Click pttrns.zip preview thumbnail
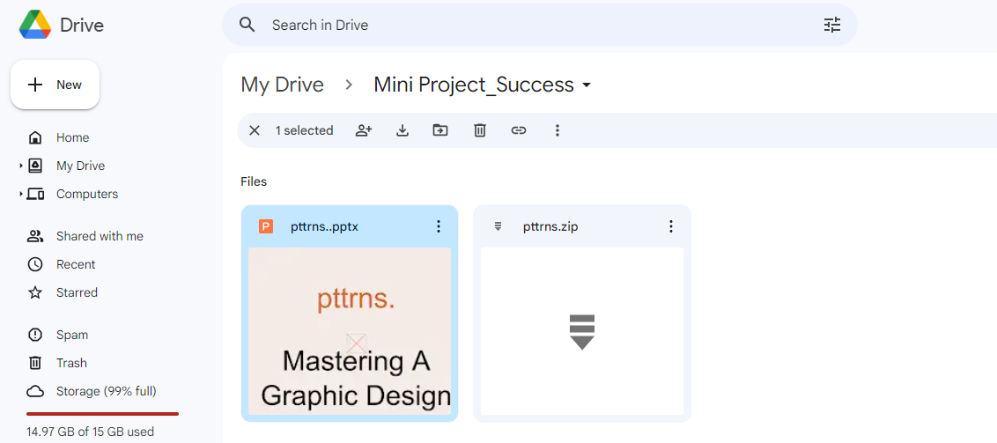997x443 pixels. (582, 331)
